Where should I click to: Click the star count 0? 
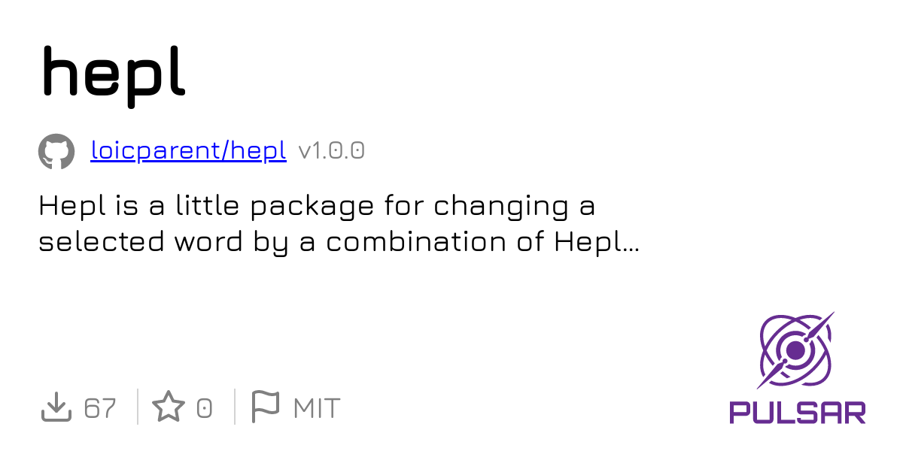pyautogui.click(x=204, y=408)
